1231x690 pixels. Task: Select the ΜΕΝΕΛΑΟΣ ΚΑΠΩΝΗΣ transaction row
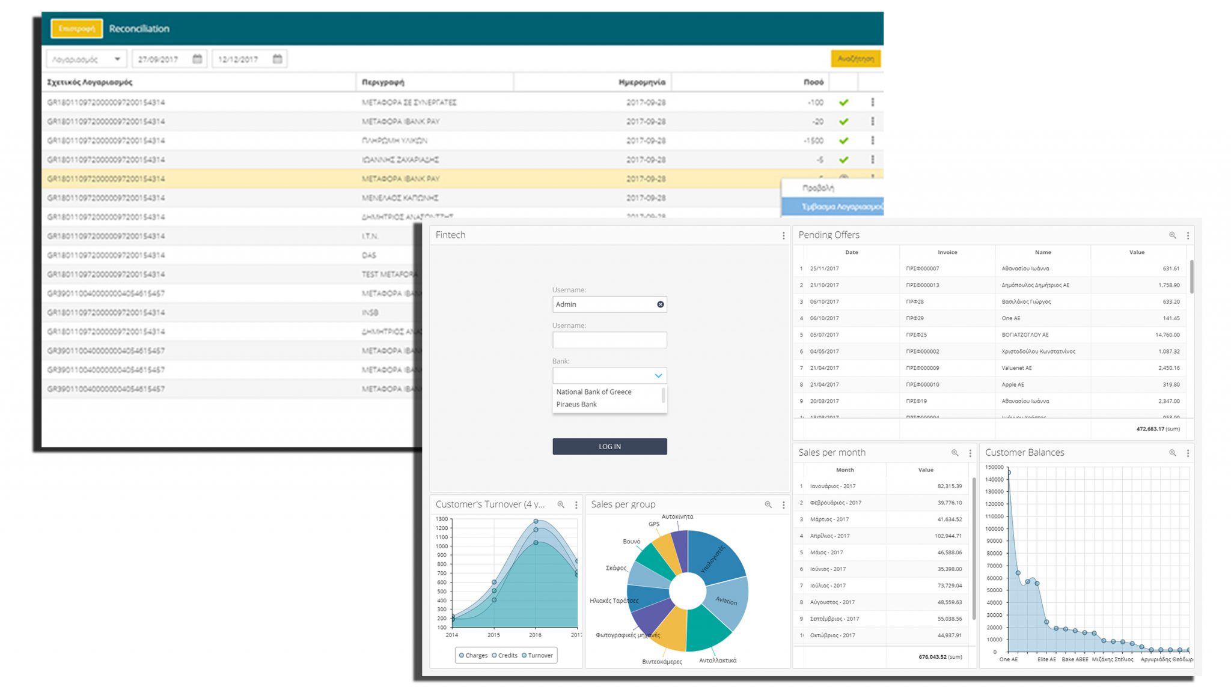pyautogui.click(x=411, y=198)
